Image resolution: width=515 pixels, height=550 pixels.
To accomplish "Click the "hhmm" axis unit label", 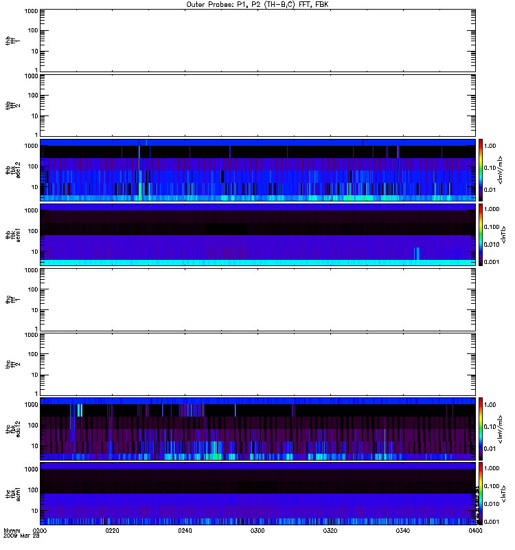I will (x=12, y=530).
